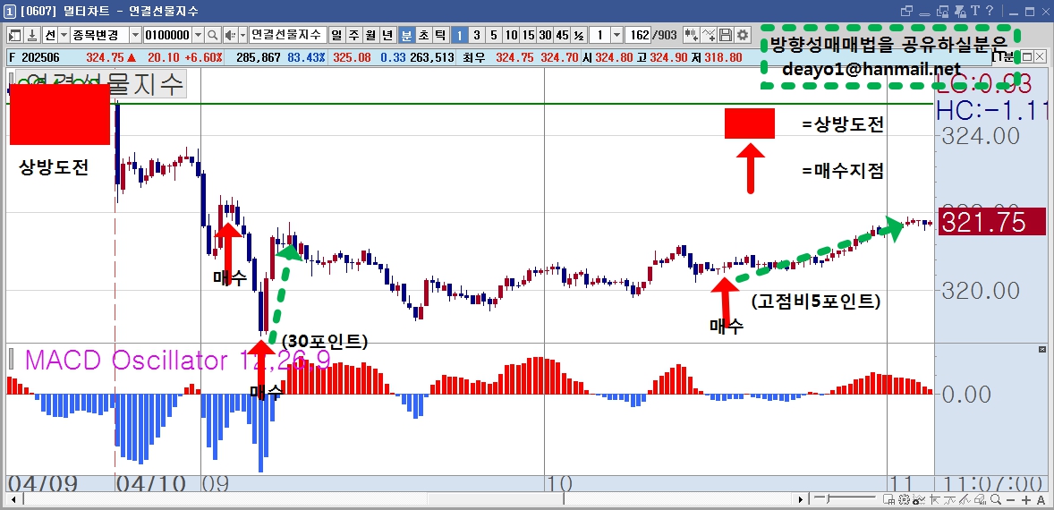Click the add chart indicator icon at bottom

point(919,500)
